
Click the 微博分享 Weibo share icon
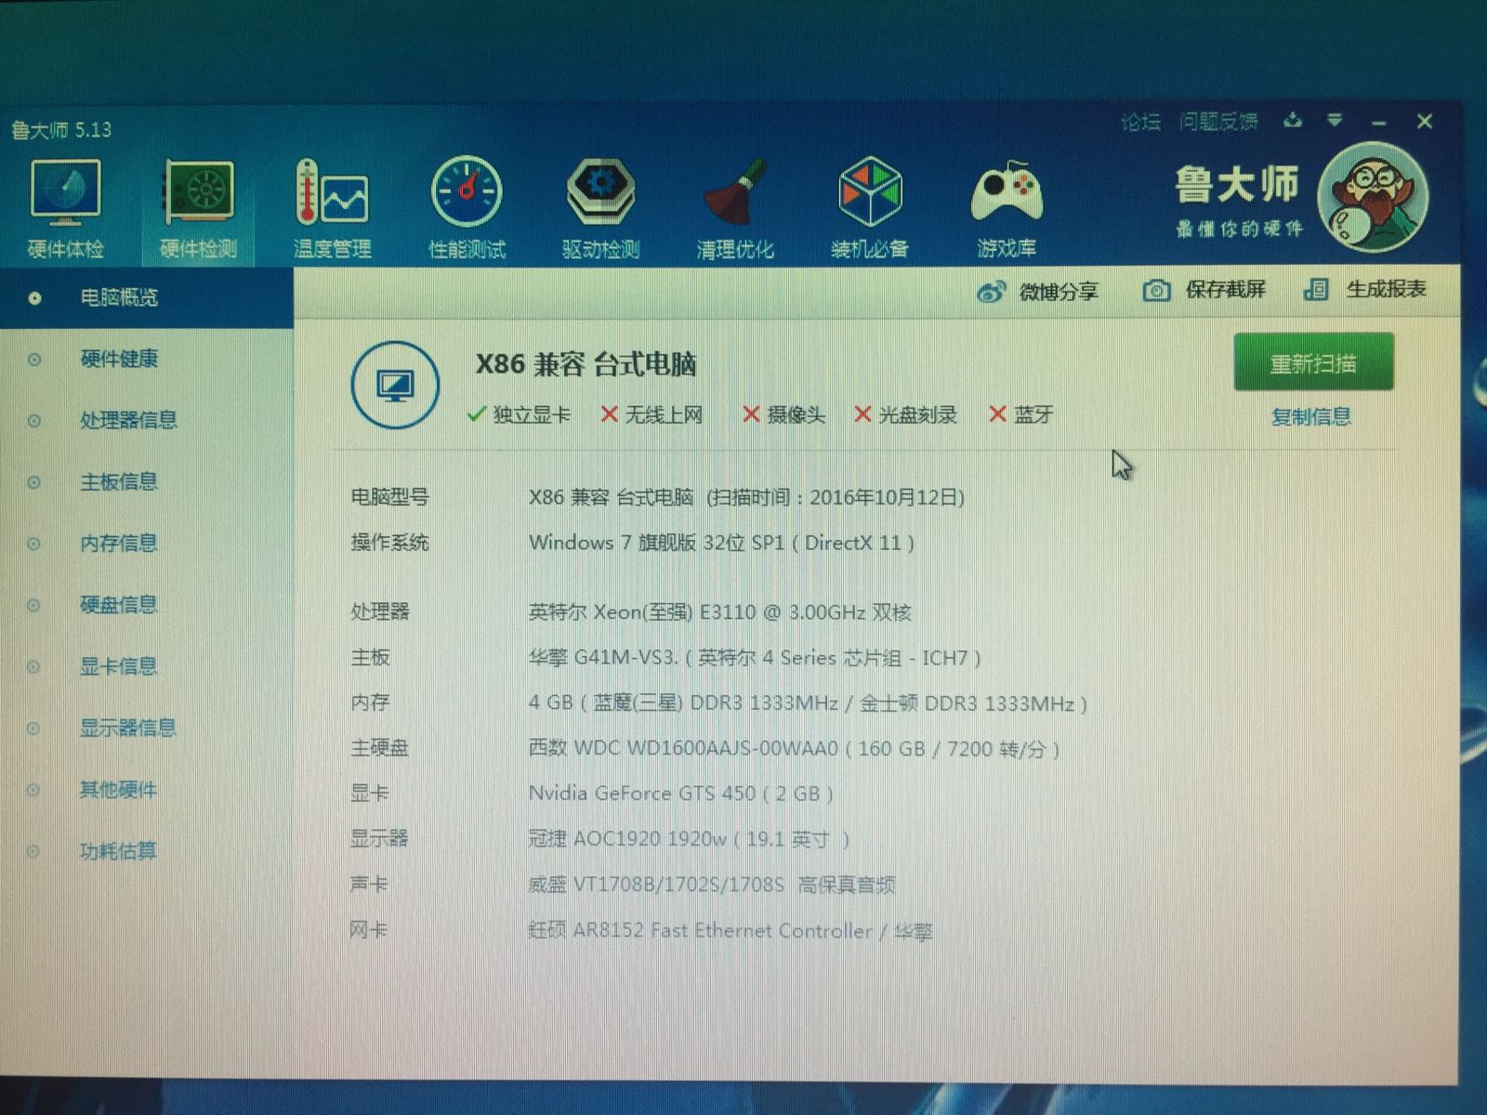[991, 292]
